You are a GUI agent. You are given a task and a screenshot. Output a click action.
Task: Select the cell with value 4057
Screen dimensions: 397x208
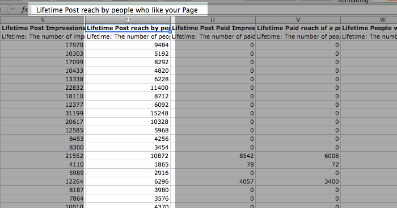tap(213, 181)
